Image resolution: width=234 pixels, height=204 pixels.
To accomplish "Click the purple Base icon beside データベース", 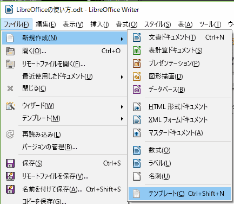I will pos(137,90).
